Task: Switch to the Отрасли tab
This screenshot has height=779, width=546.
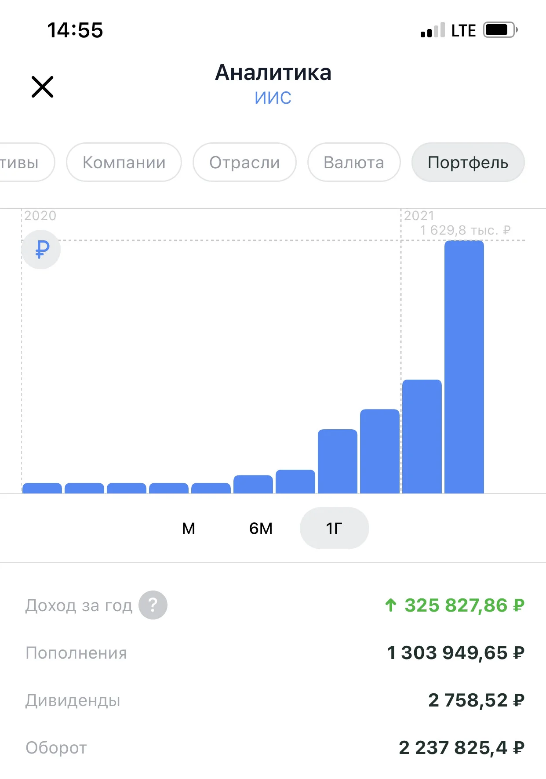Action: (244, 162)
